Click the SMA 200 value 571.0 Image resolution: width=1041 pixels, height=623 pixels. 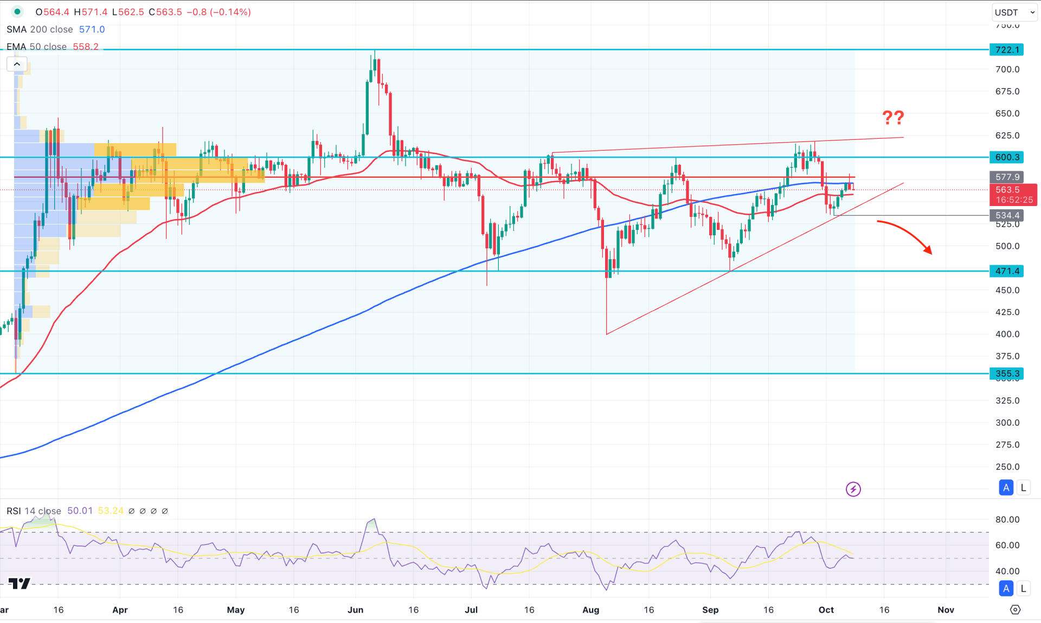coord(92,29)
